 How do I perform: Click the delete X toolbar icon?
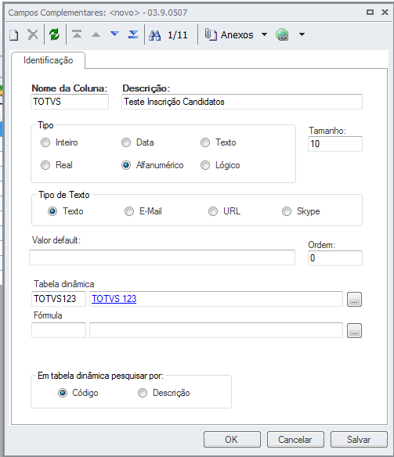click(33, 34)
